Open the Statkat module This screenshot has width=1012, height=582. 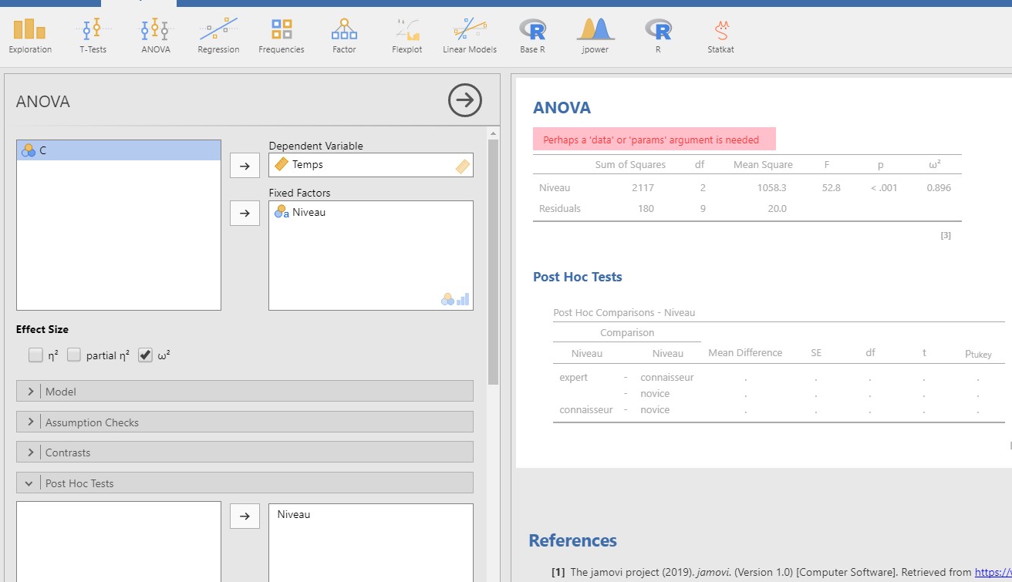point(721,36)
